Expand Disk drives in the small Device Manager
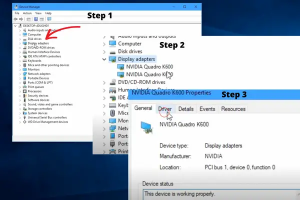The image size is (300, 200). coord(20,39)
